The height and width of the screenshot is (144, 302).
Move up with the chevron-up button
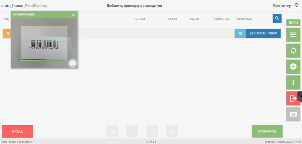click(x=132, y=132)
